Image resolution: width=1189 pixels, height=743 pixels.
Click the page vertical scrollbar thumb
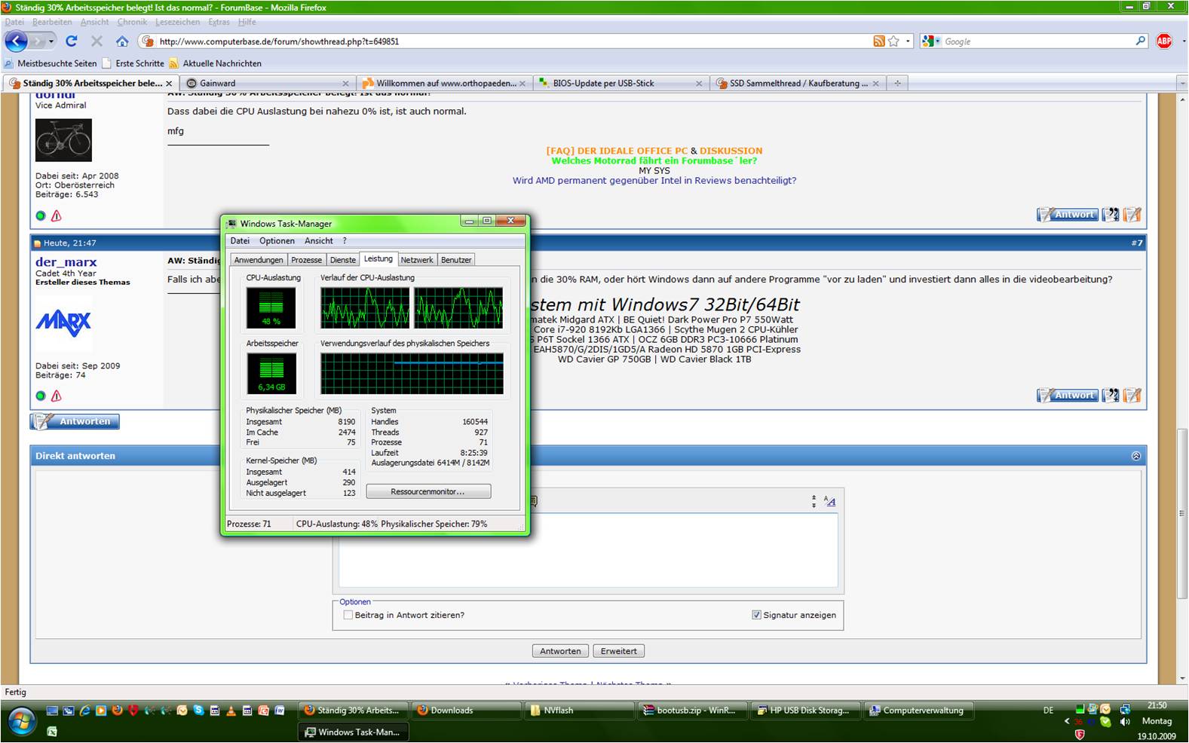(1181, 514)
